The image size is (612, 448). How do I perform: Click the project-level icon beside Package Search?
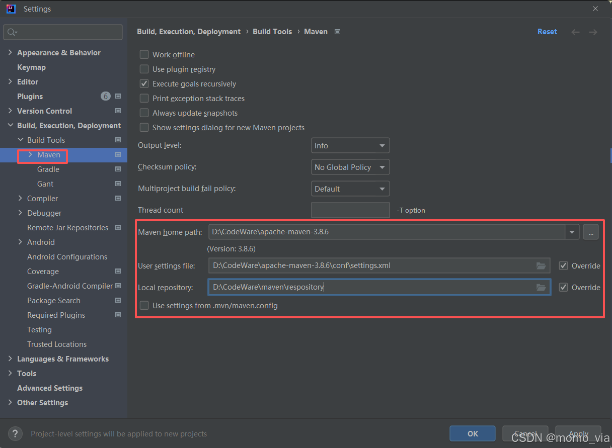[118, 300]
